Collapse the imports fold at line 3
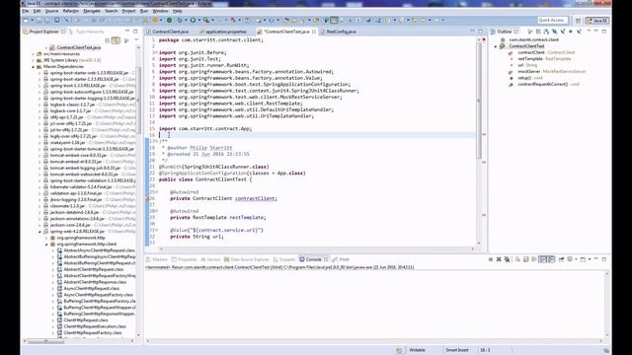This screenshot has height=355, width=632. (x=156, y=52)
